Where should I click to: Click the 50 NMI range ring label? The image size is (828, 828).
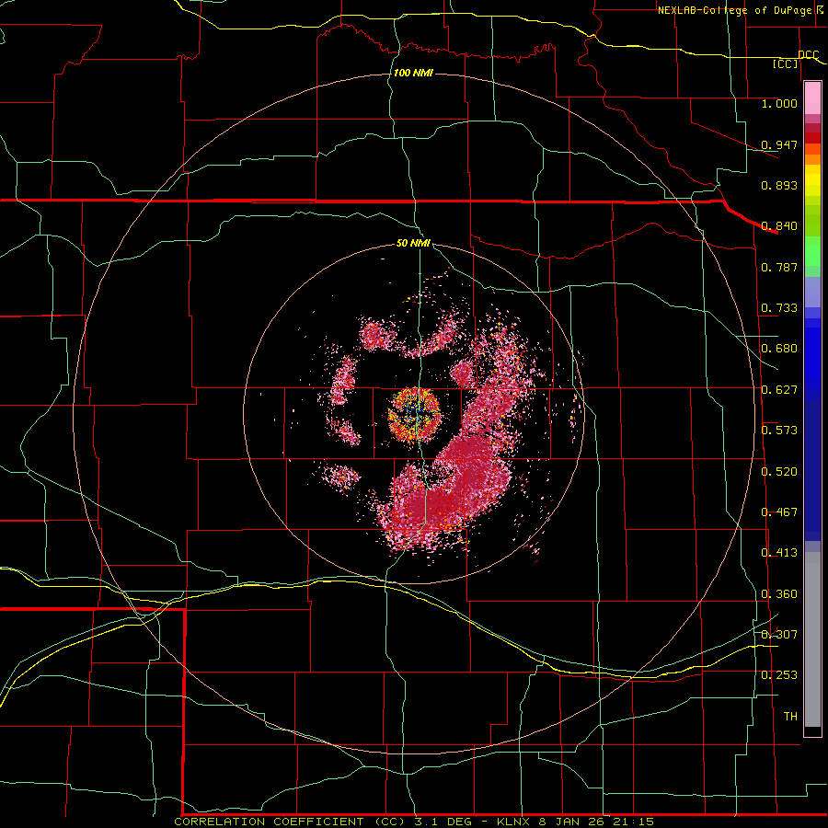point(413,244)
